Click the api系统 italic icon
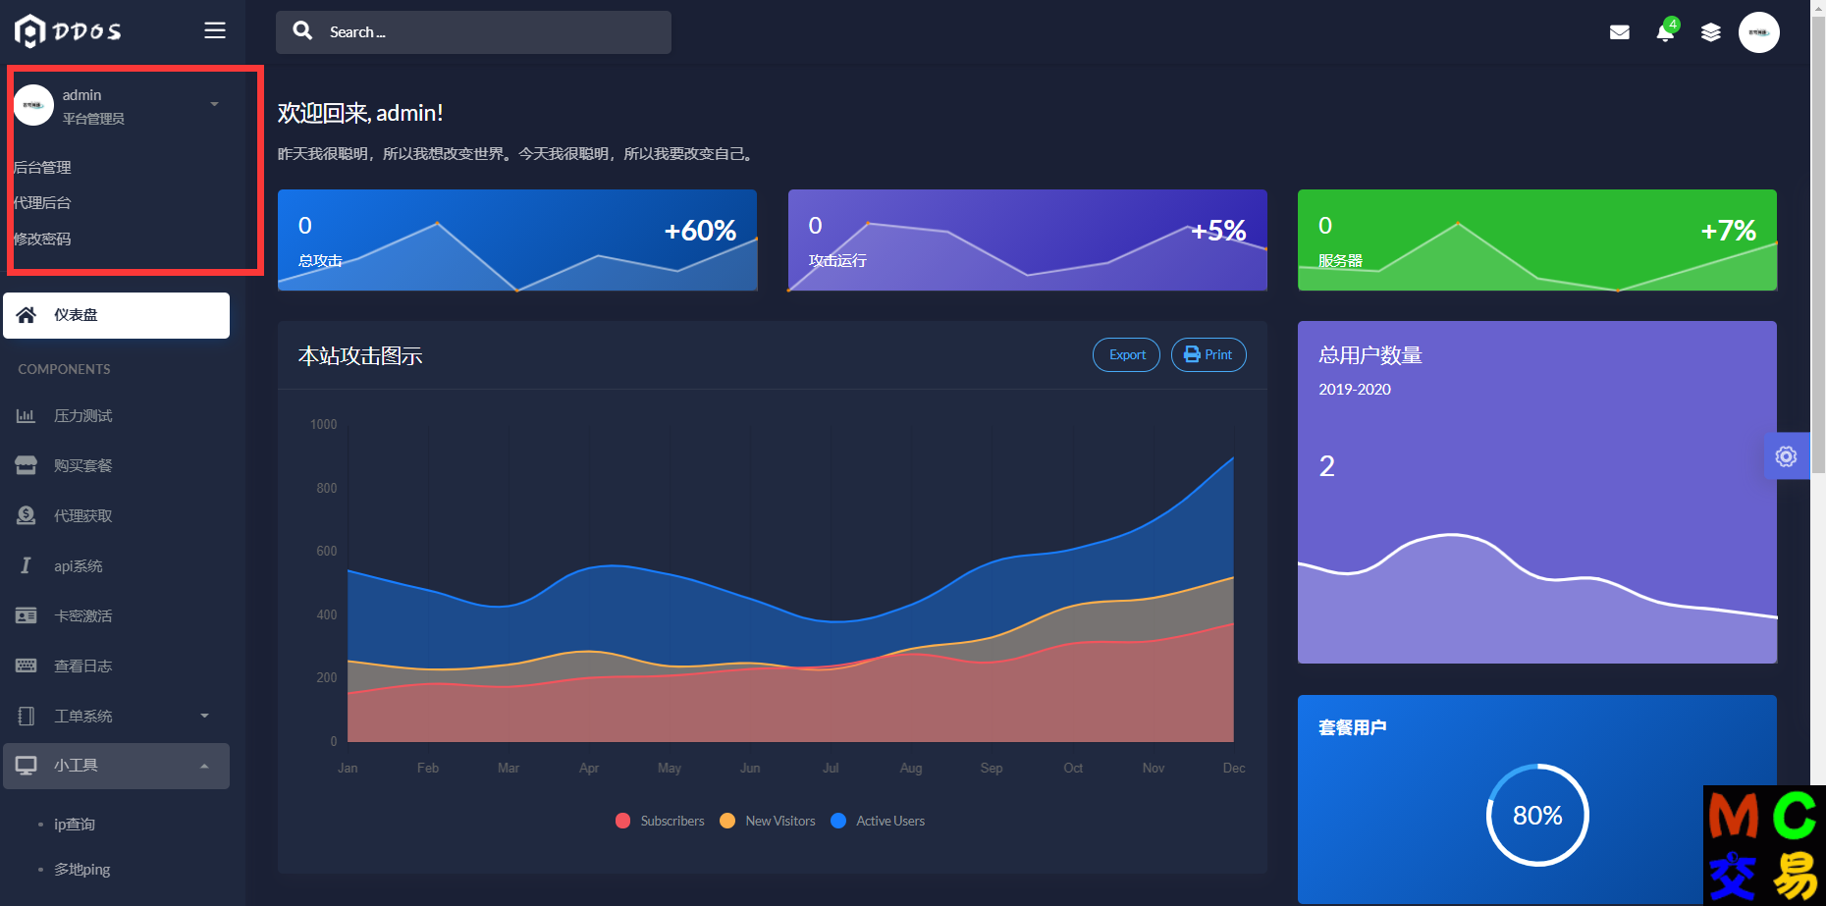The image size is (1826, 906). coord(26,565)
